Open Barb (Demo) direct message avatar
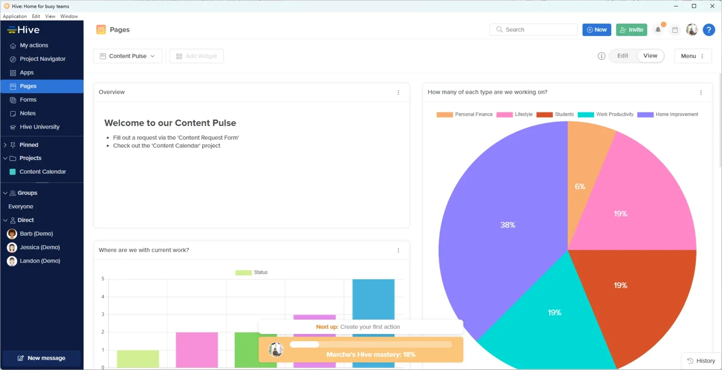The image size is (722, 370). tap(12, 234)
